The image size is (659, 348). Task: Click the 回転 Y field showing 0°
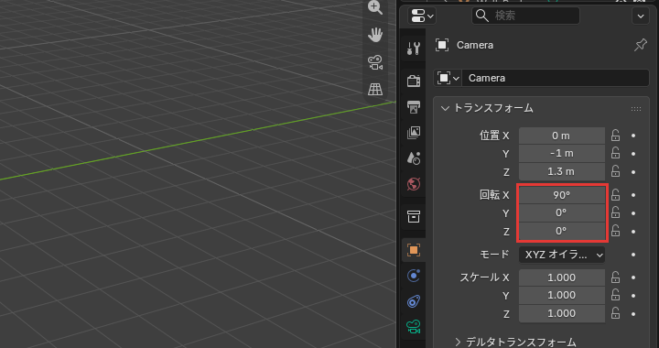[561, 213]
